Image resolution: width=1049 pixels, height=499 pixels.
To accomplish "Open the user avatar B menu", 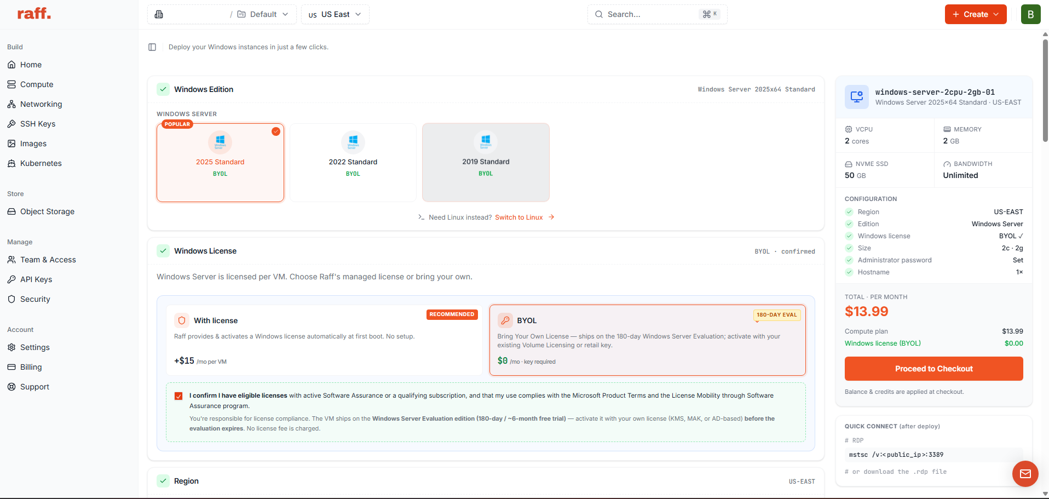I will (1030, 14).
